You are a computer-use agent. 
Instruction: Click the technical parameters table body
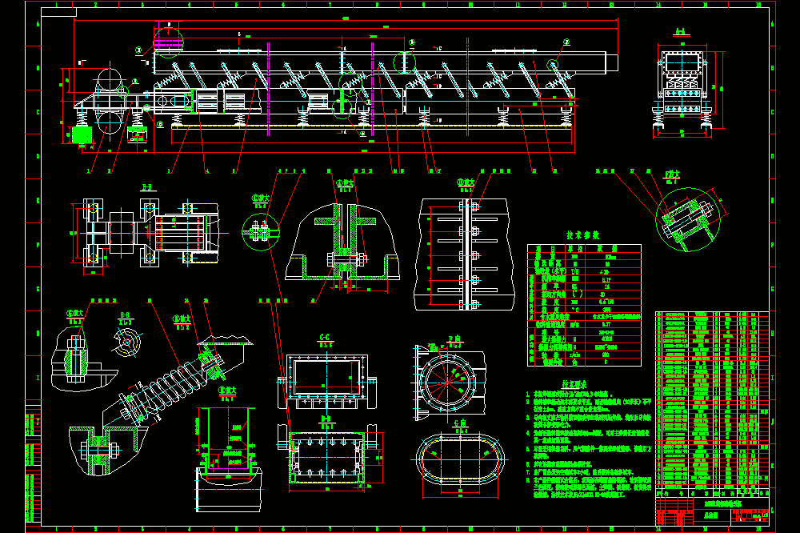tap(584, 305)
